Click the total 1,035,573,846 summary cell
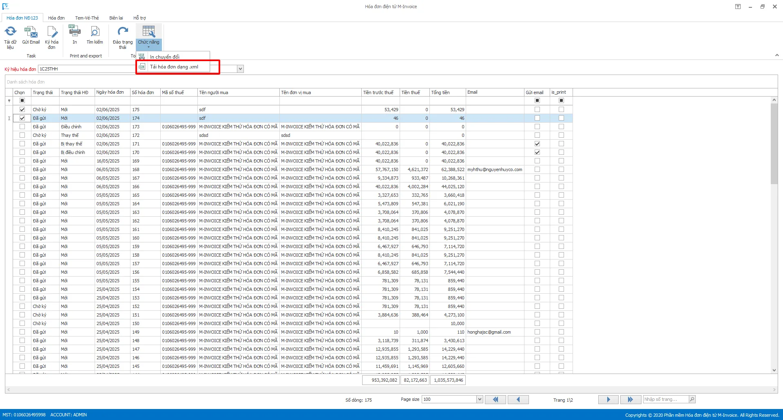783x420 pixels. pos(448,380)
